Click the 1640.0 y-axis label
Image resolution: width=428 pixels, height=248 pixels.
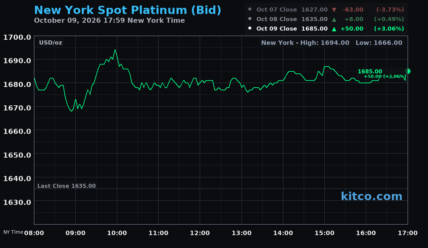click(17, 178)
